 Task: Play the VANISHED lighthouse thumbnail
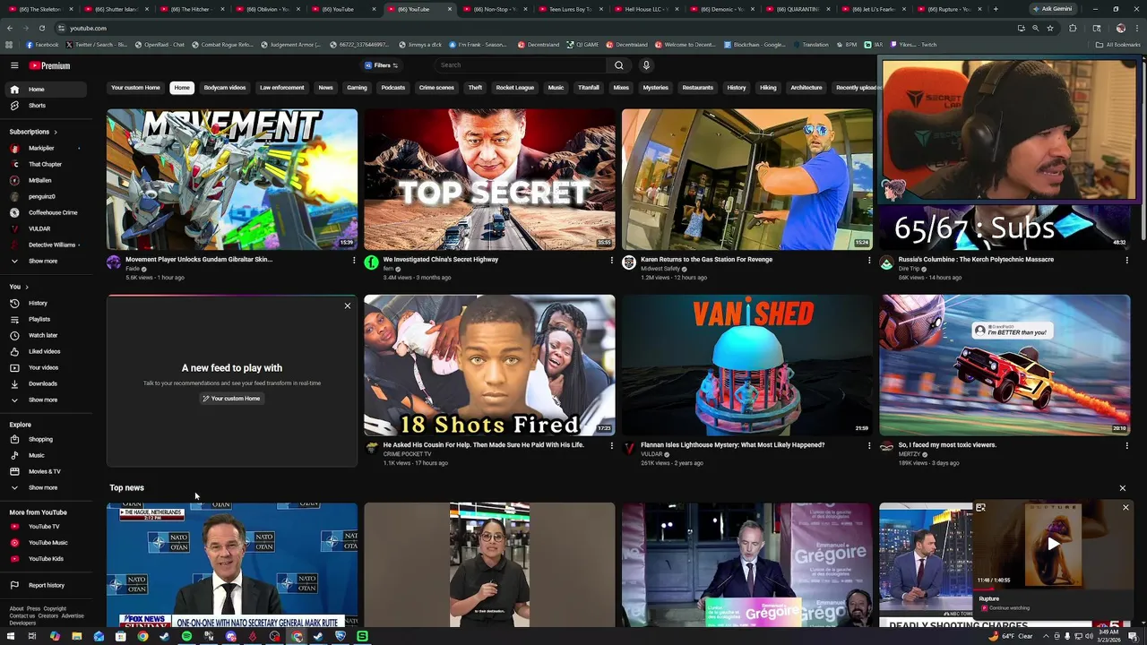[x=747, y=365]
